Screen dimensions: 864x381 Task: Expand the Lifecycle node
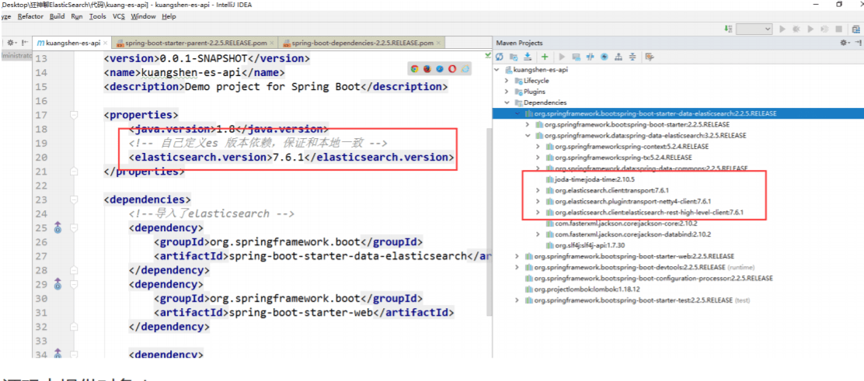[x=507, y=81]
